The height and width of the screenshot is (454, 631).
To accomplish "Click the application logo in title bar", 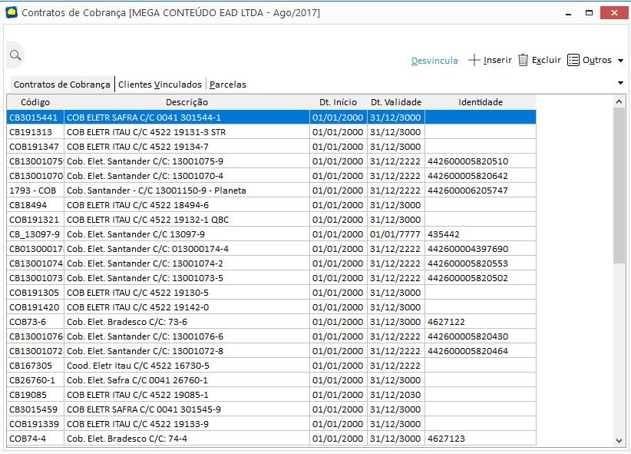I will coord(12,12).
